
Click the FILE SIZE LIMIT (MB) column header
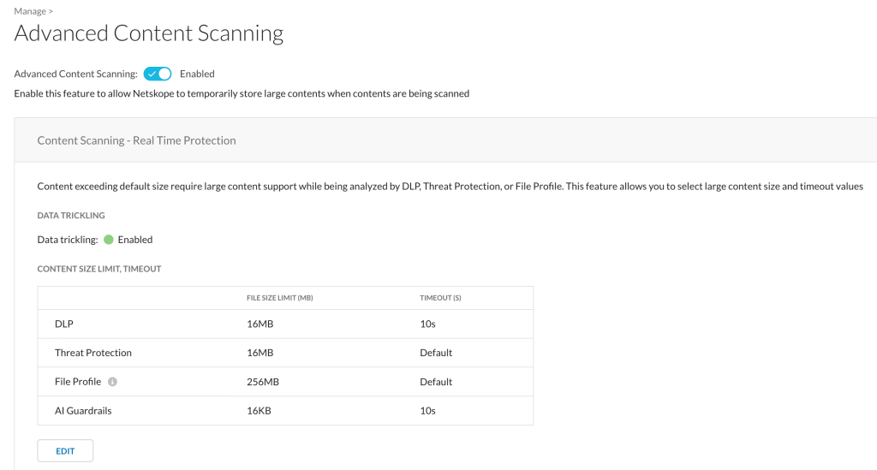(280, 298)
